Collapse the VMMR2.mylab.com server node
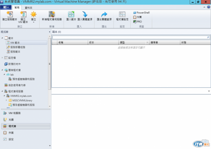Image resolution: width=211 pixels, height=149 pixels. point(4,96)
